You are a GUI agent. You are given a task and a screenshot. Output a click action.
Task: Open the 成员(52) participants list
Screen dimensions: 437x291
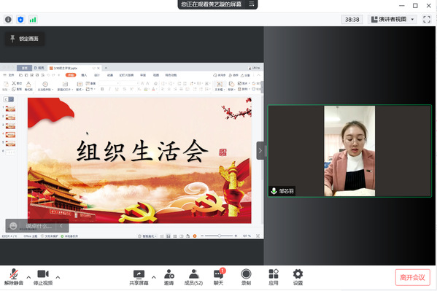[x=194, y=277]
